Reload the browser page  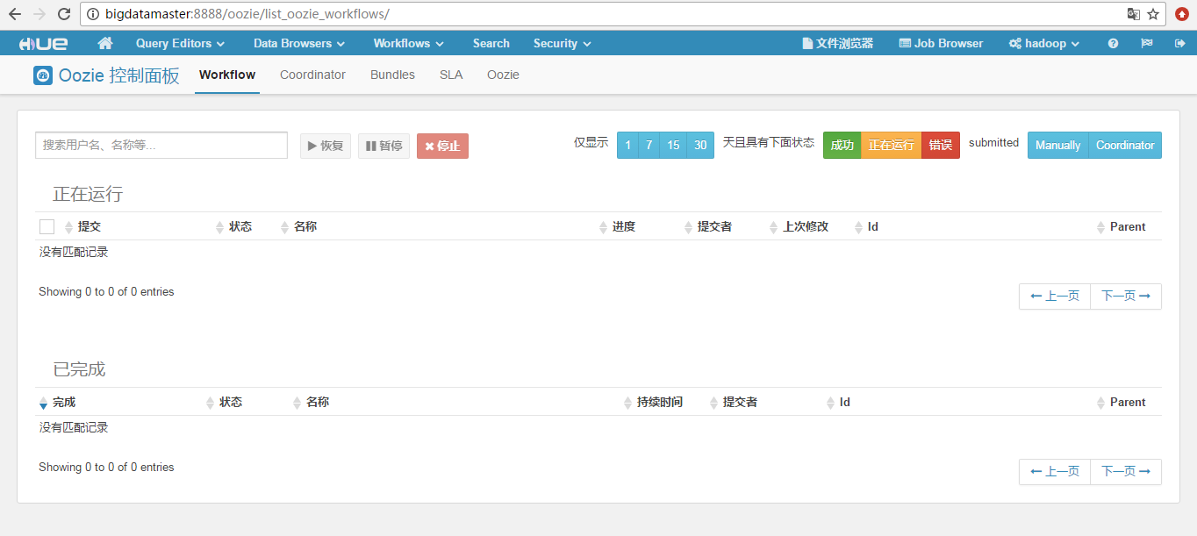(64, 14)
